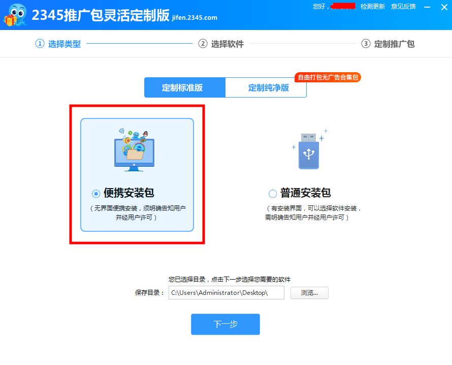Image resolution: width=452 pixels, height=365 pixels.
Task: Open the 意见反馈 feedback page
Action: point(403,6)
